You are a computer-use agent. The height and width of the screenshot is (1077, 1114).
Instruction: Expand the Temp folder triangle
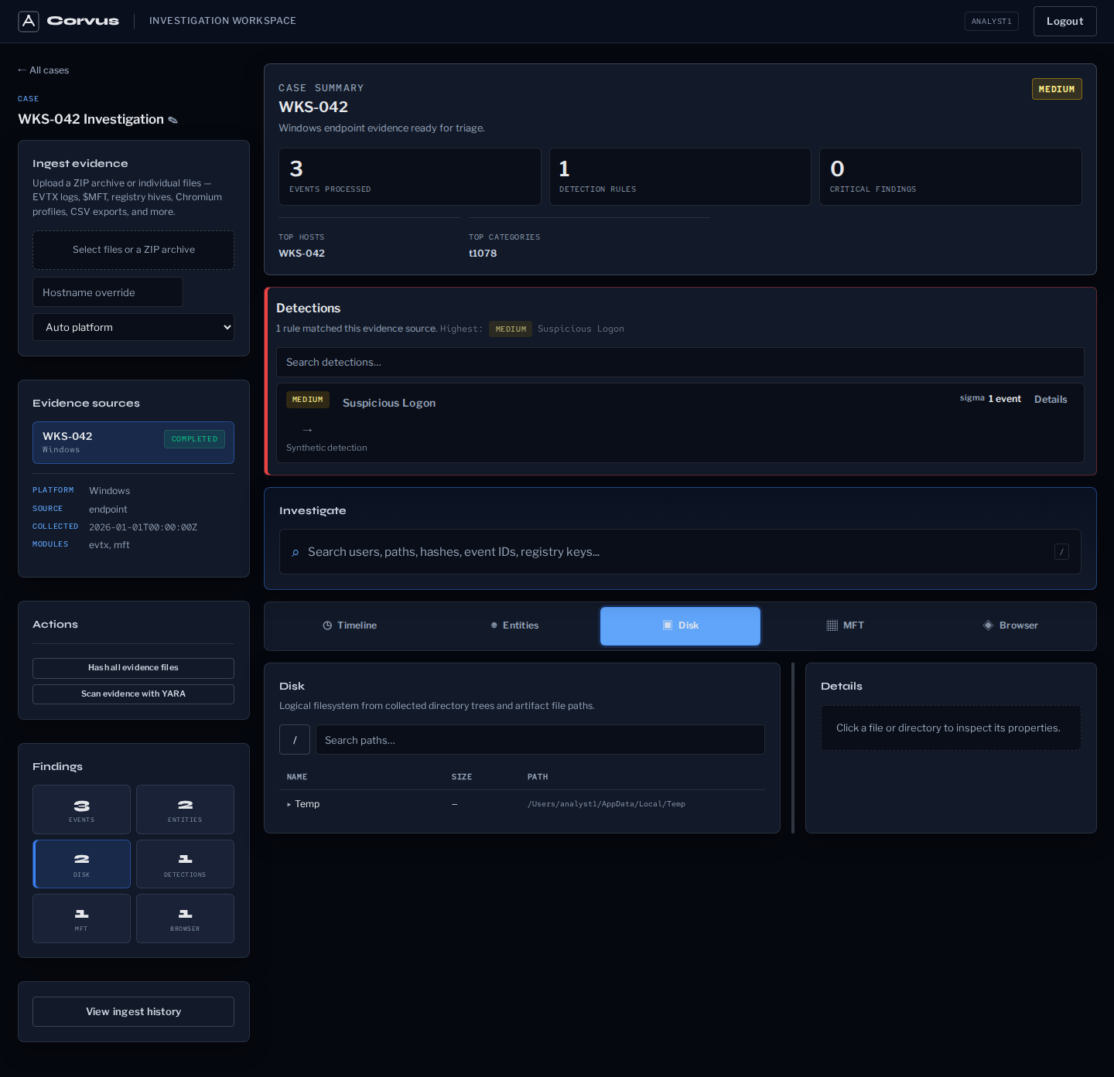click(x=289, y=804)
